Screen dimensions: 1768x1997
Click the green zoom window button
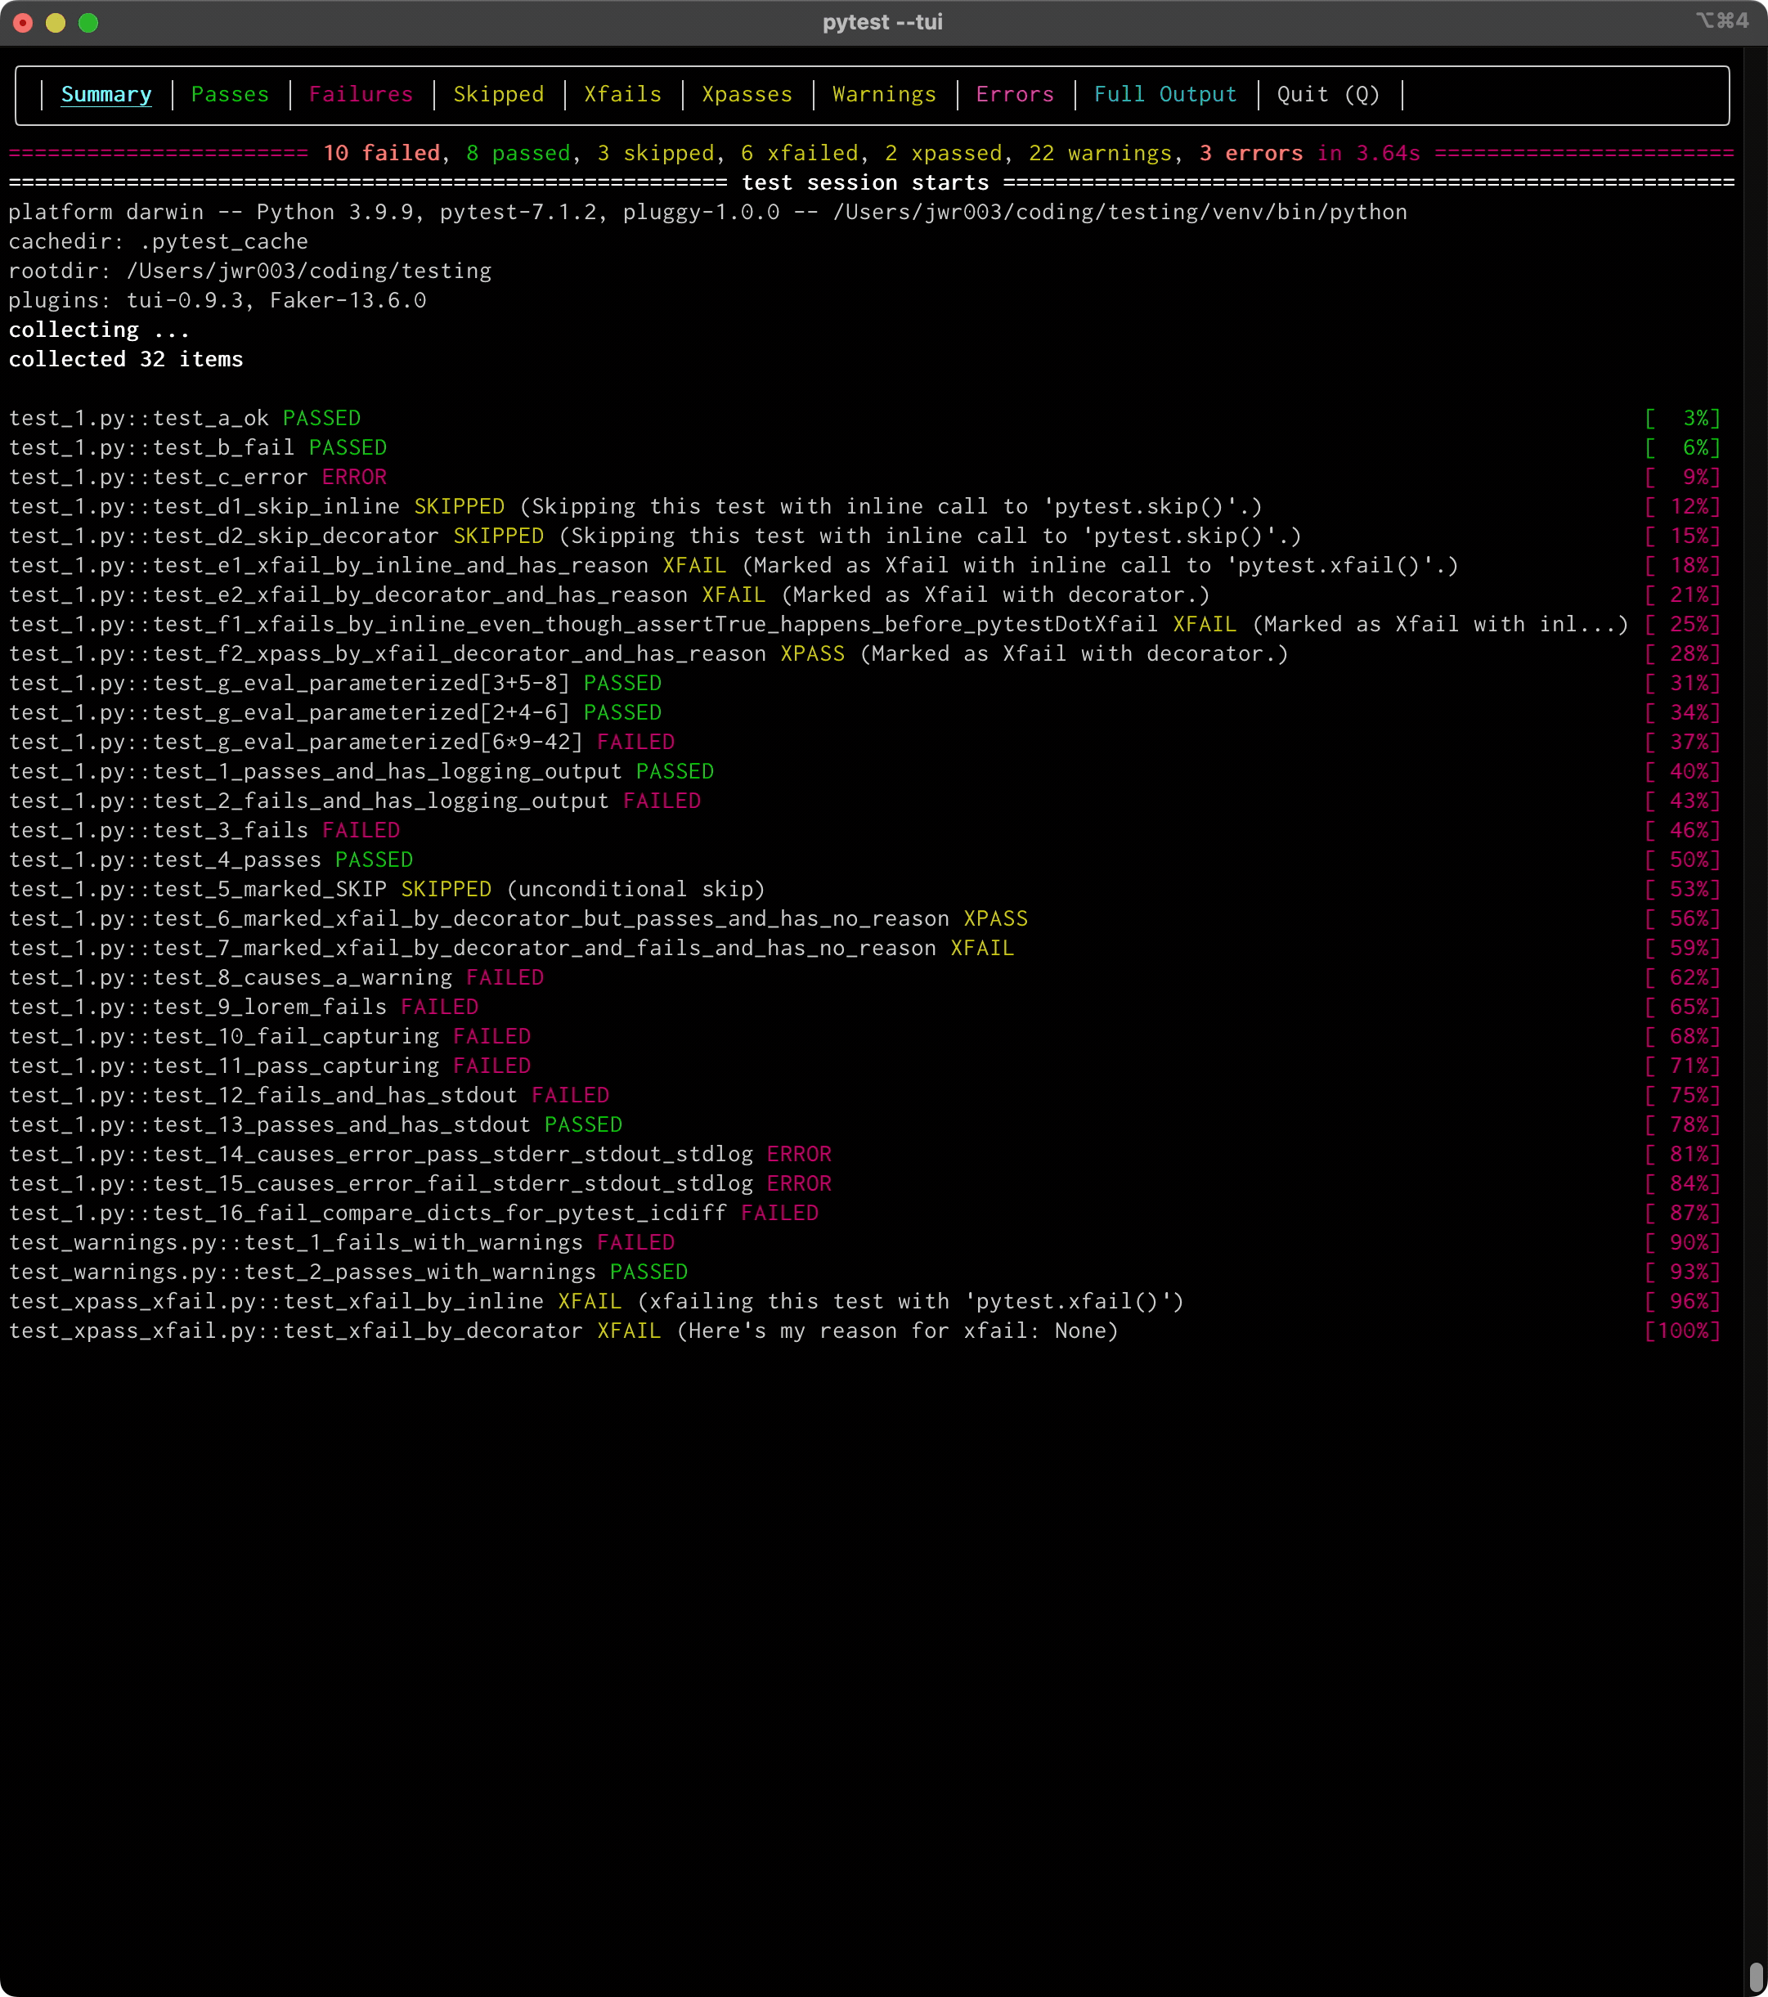[x=88, y=22]
